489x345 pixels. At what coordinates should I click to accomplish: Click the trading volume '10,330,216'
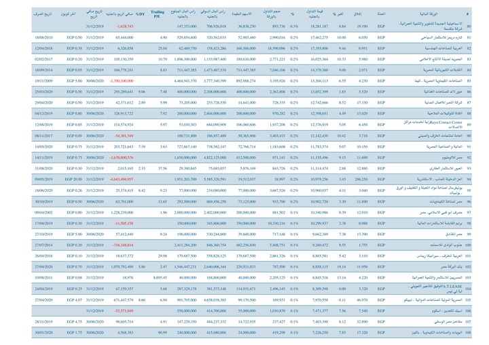pyautogui.click(x=276, y=224)
